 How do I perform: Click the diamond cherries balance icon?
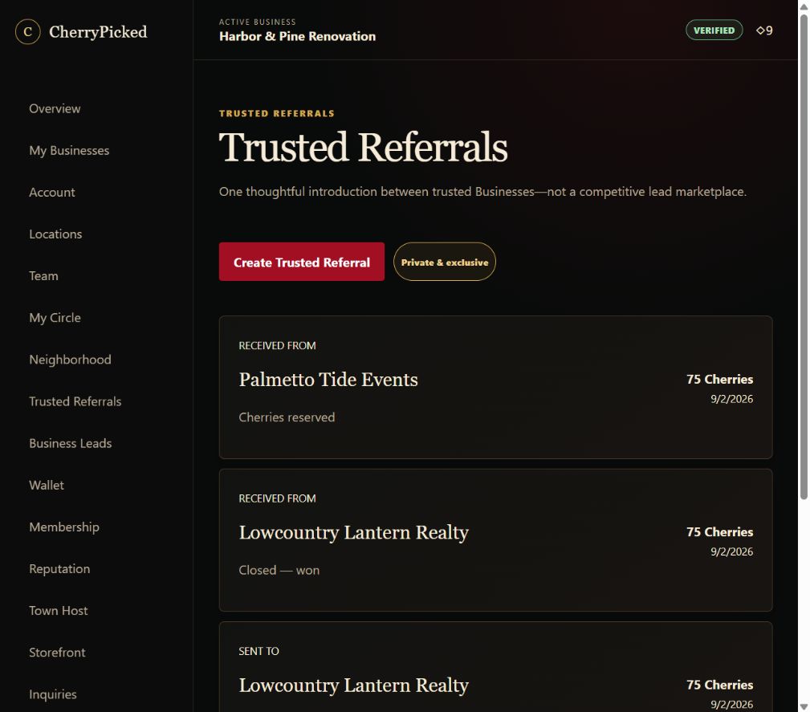760,31
